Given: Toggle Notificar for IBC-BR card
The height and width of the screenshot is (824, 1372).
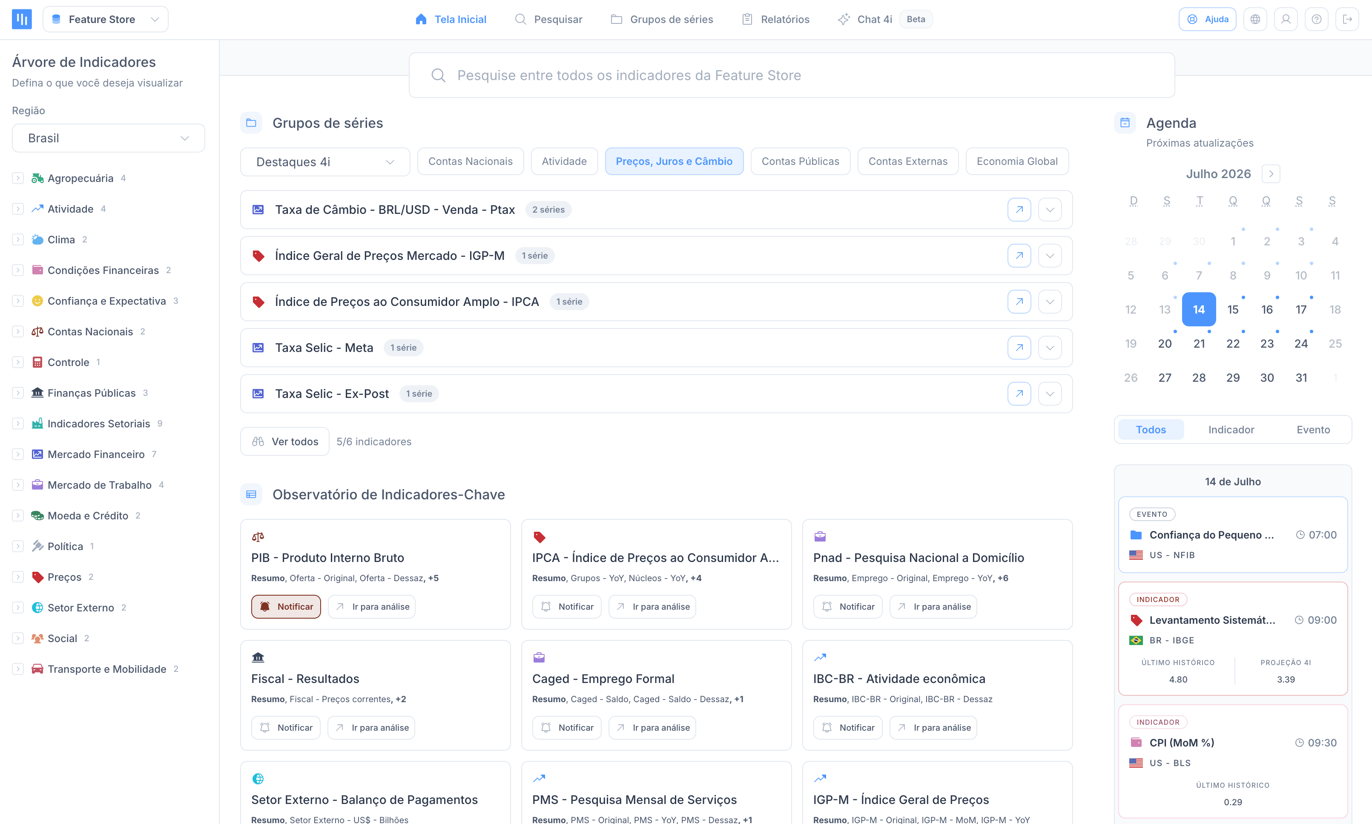Looking at the screenshot, I should pos(848,728).
